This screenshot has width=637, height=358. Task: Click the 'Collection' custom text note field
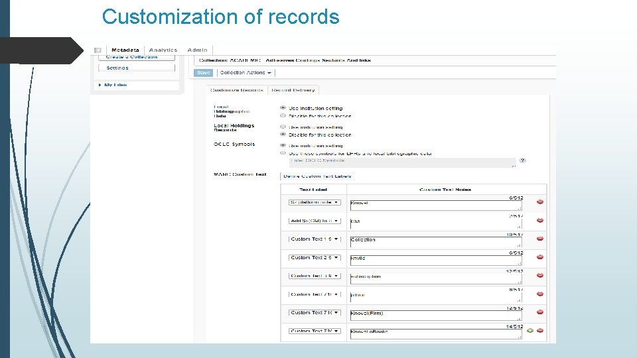436,241
